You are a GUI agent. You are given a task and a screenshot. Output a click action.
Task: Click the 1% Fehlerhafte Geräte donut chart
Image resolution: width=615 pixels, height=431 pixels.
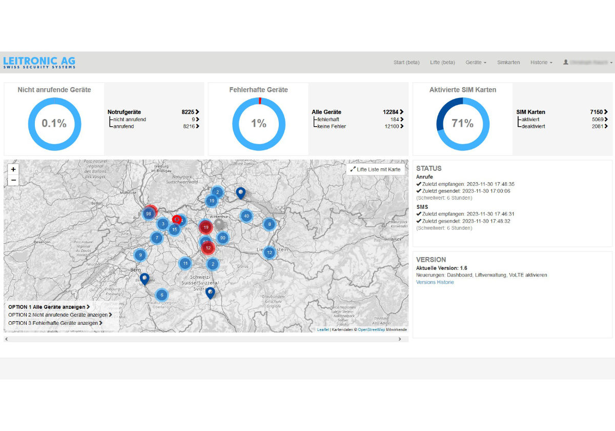click(259, 124)
